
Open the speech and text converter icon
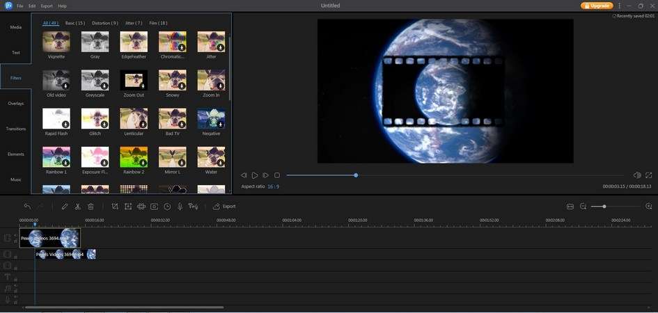click(x=193, y=206)
